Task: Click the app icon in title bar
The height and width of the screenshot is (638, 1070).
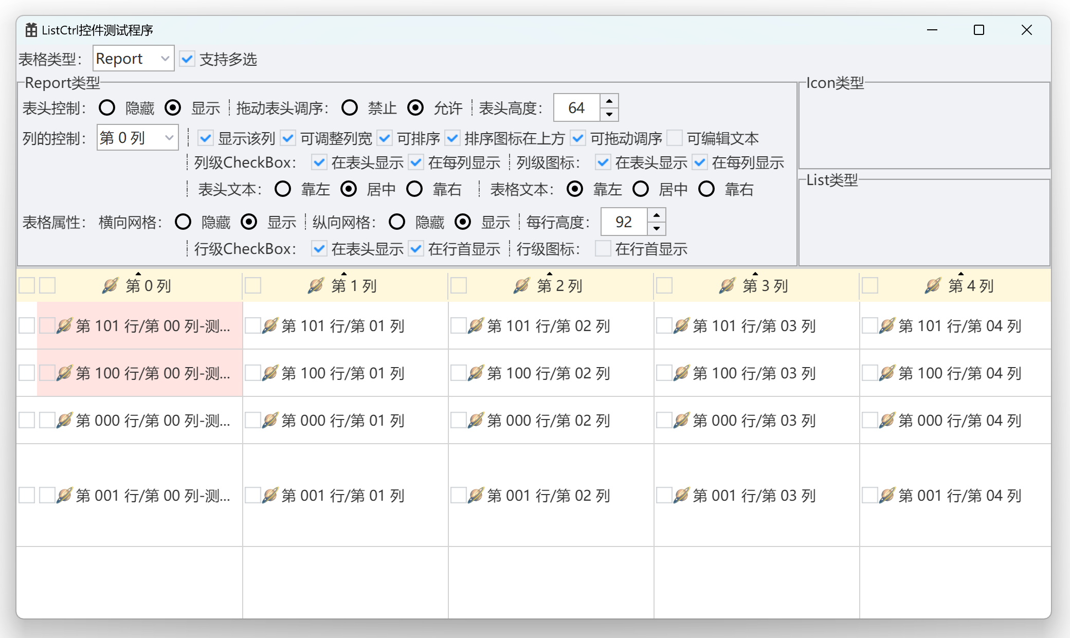Action: pos(31,30)
